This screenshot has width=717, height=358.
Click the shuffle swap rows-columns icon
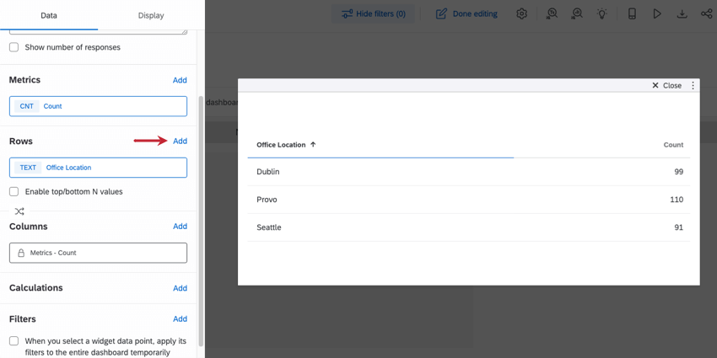[19, 211]
